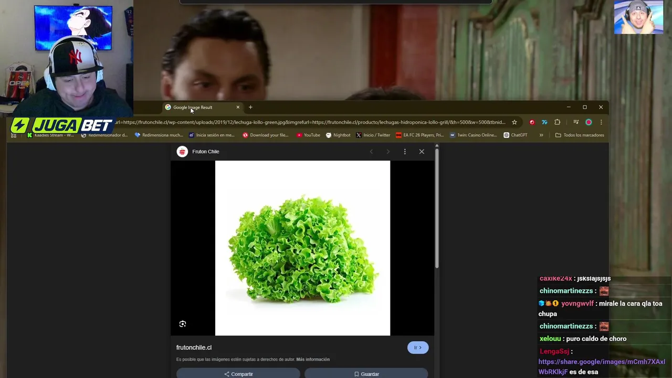
Task: Open the Chrome three-dot menu
Action: (601, 122)
